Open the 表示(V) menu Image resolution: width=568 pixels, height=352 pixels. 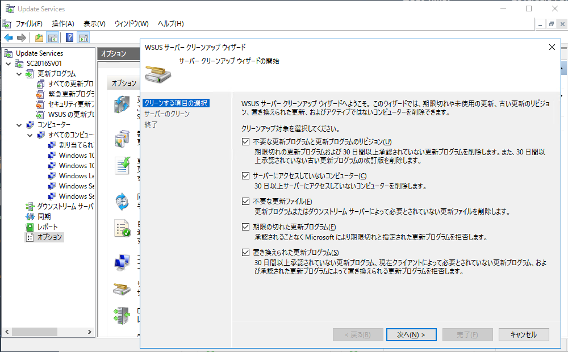click(94, 23)
